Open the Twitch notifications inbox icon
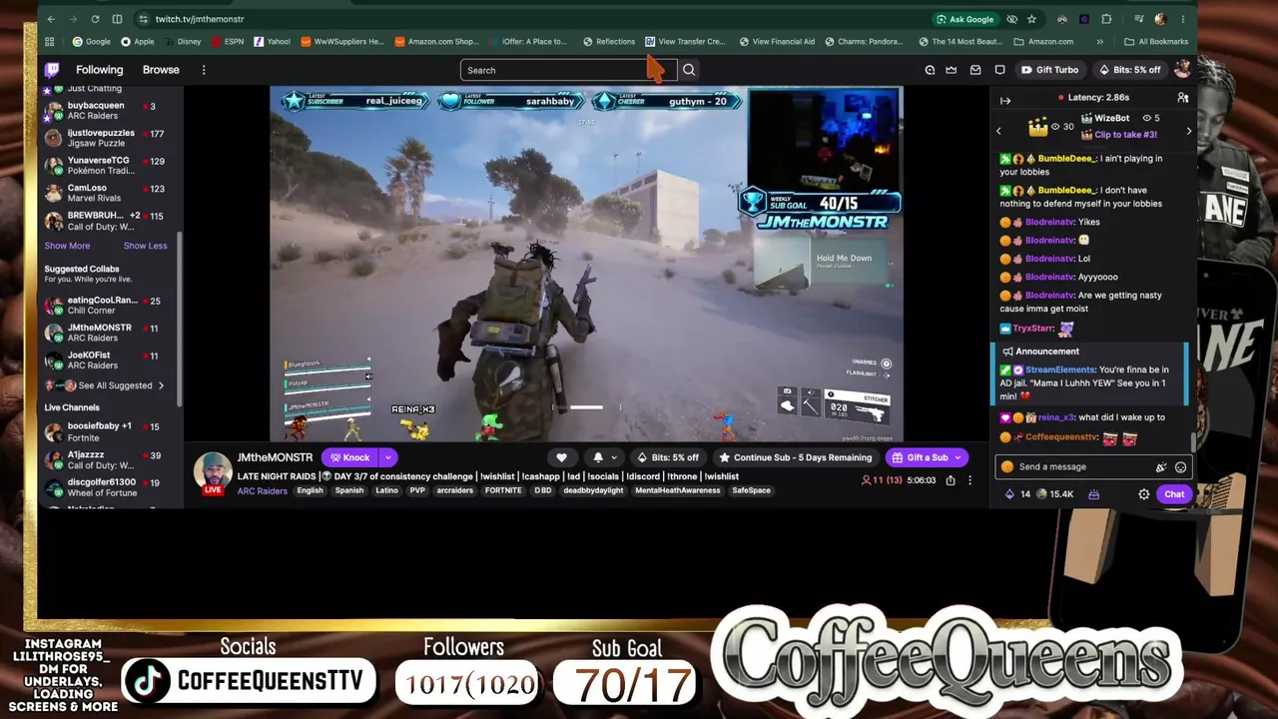This screenshot has height=719, width=1278. click(x=975, y=70)
